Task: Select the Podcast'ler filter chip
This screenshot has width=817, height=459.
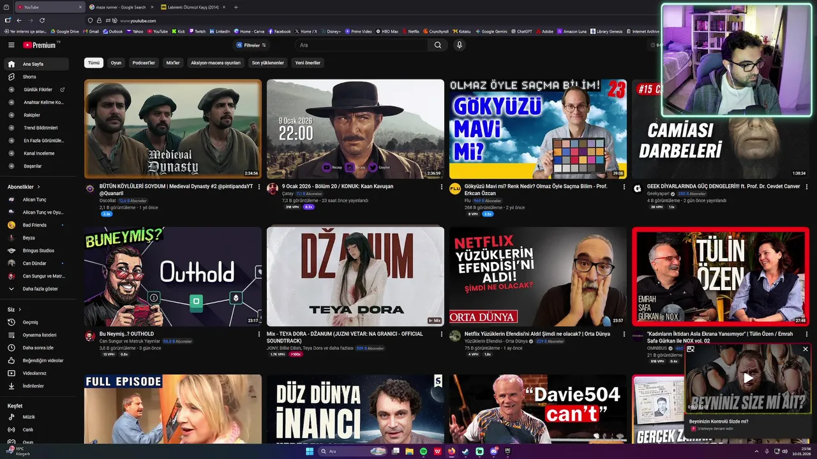Action: (x=144, y=63)
